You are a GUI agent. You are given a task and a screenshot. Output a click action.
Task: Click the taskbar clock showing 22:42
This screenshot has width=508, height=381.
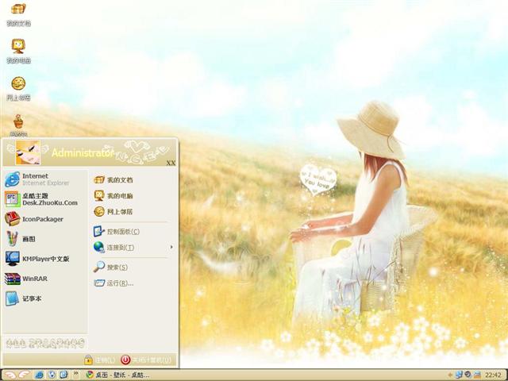tap(491, 375)
